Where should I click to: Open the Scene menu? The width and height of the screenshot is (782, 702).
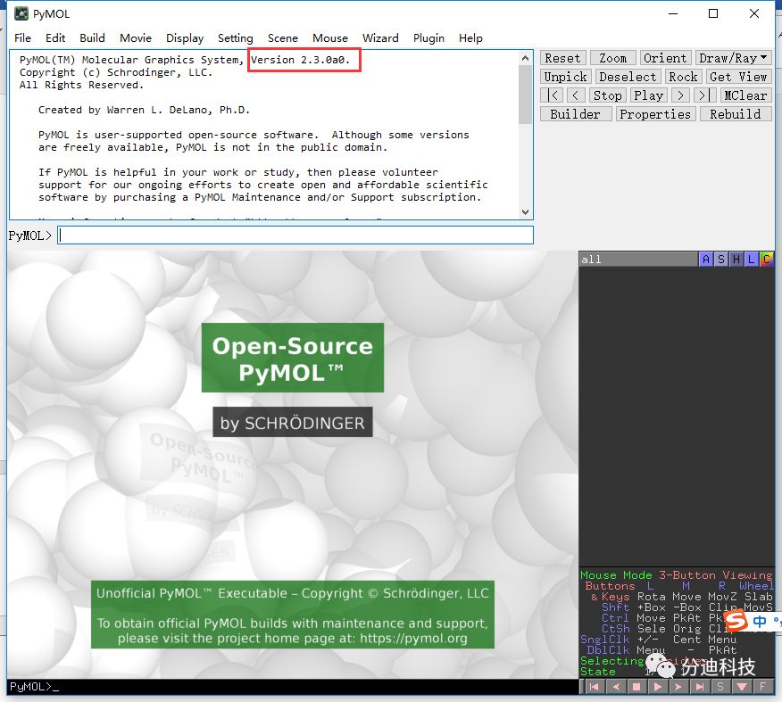coord(283,37)
